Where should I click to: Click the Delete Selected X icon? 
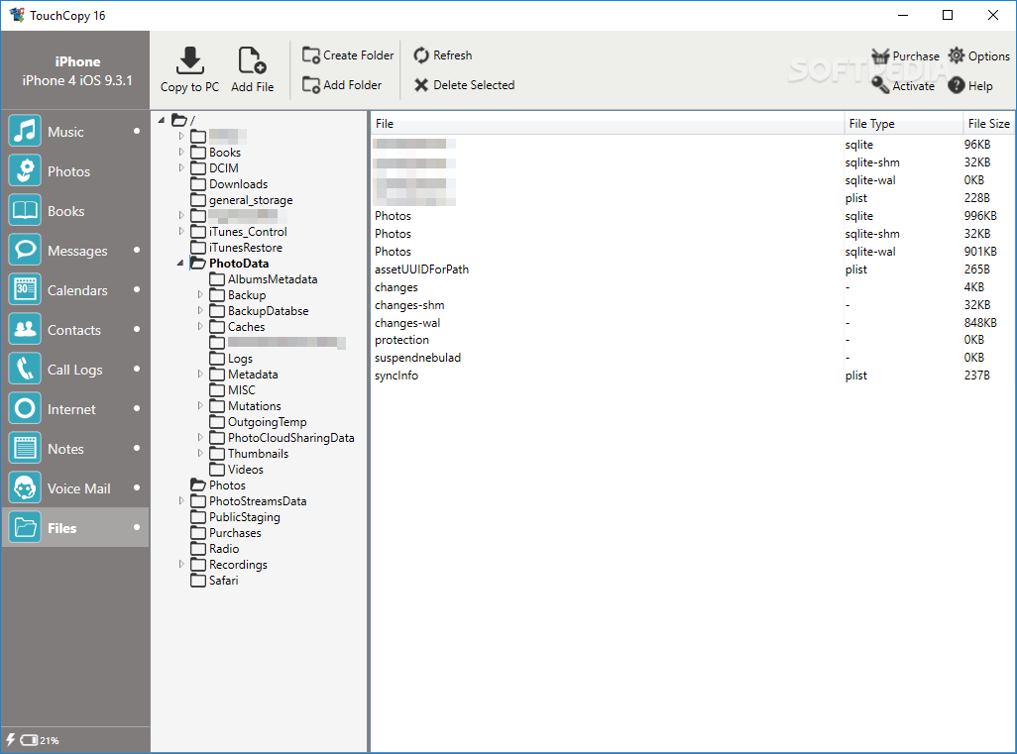pyautogui.click(x=421, y=85)
